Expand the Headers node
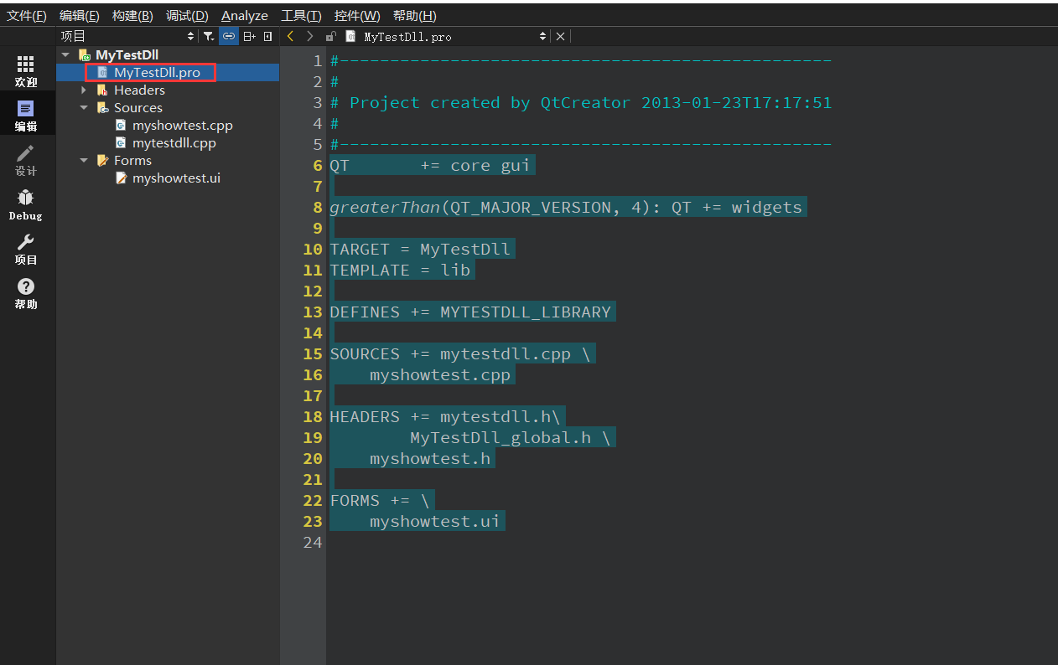The height and width of the screenshot is (665, 1058). point(82,90)
